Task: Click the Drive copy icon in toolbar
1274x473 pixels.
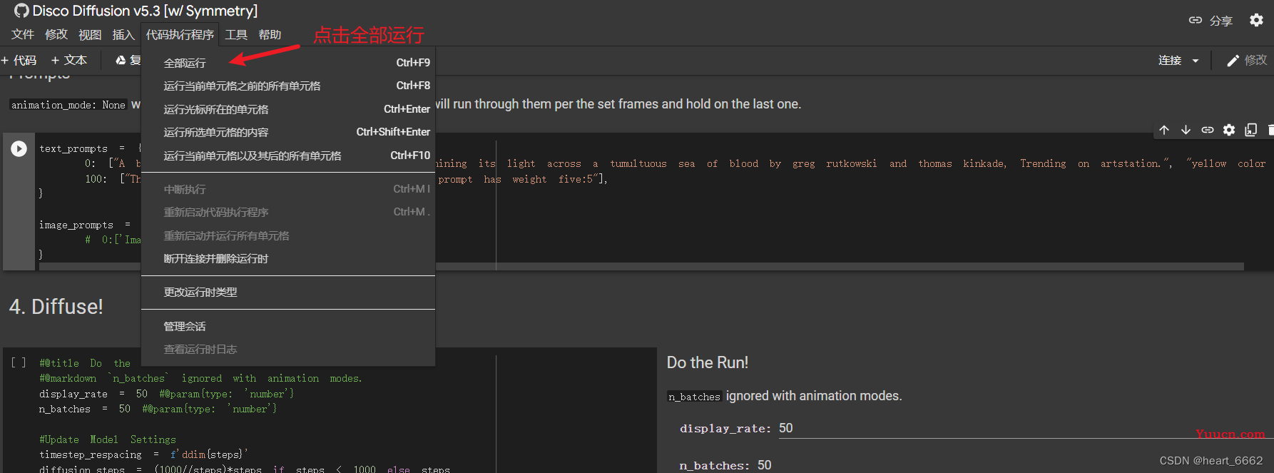Action: click(x=121, y=61)
